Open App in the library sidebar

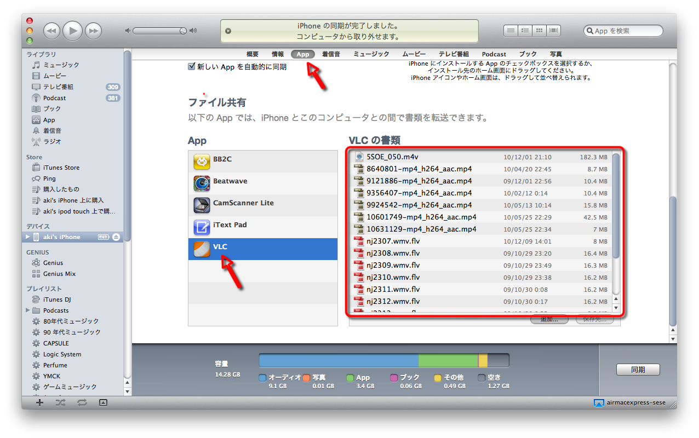click(49, 120)
